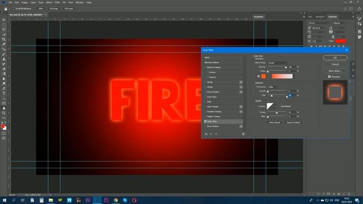Select the Lasso tool
This screenshot has height=204, width=363.
pos(4,29)
